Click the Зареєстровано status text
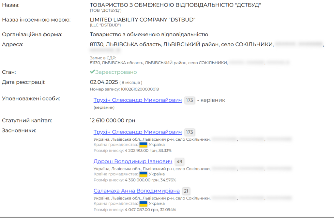Screen dimensions: 334x218 click(x=116, y=72)
